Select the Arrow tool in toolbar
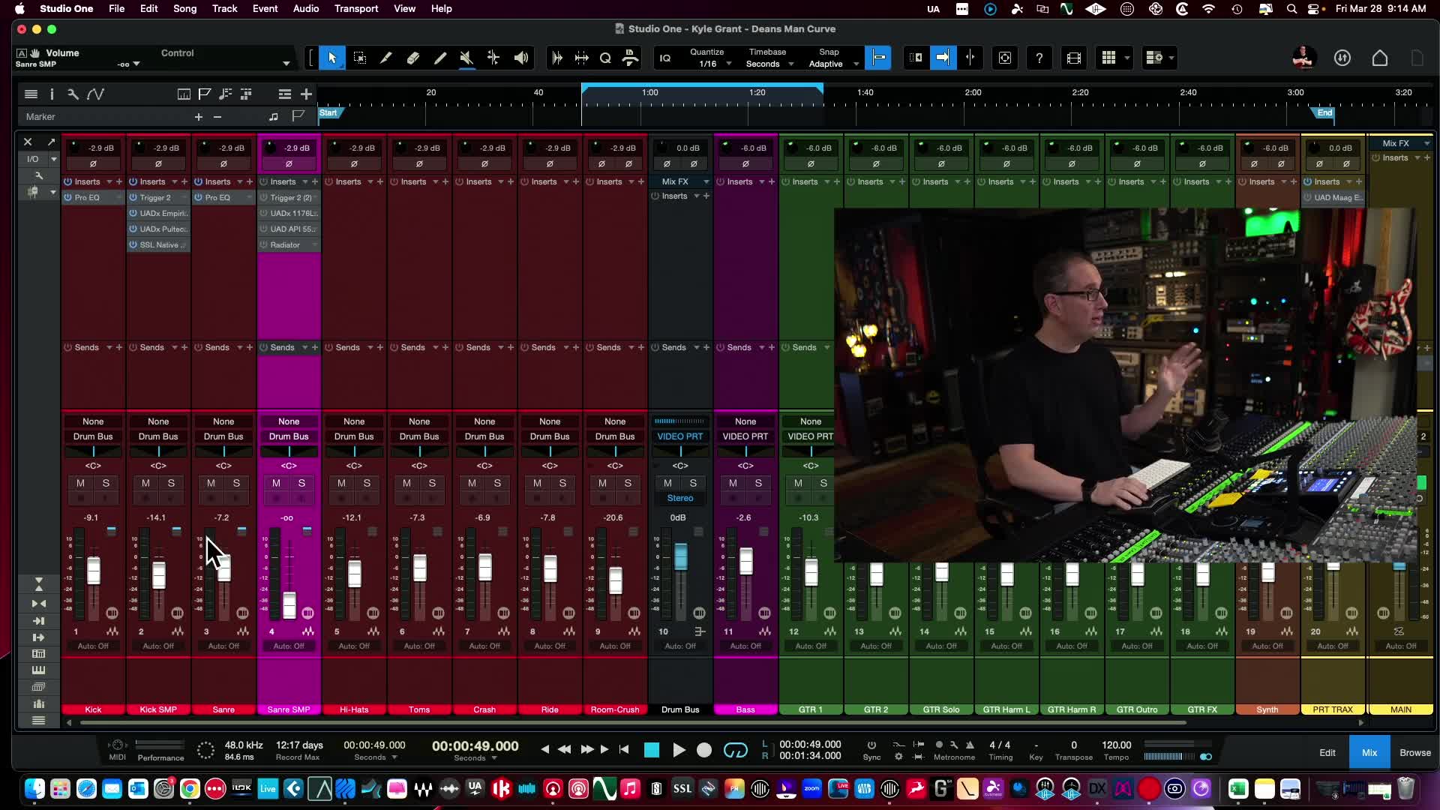1440x810 pixels. [332, 58]
